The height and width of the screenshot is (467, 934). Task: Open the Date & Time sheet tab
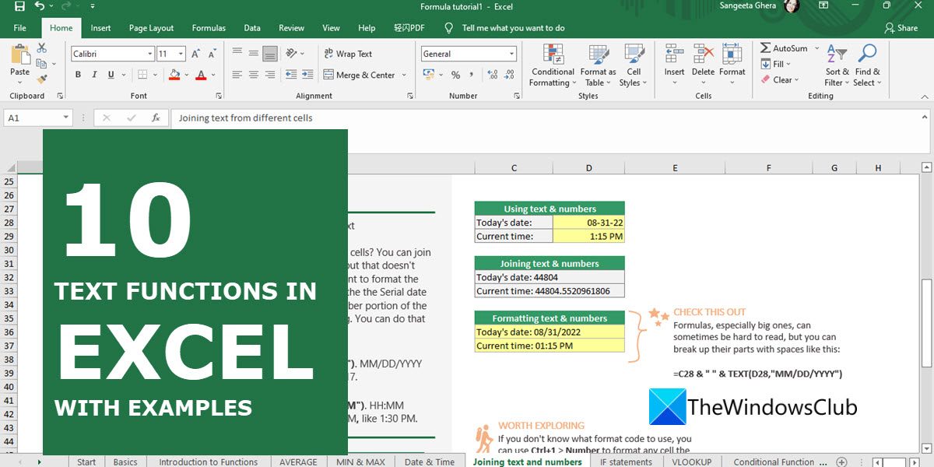click(x=429, y=461)
